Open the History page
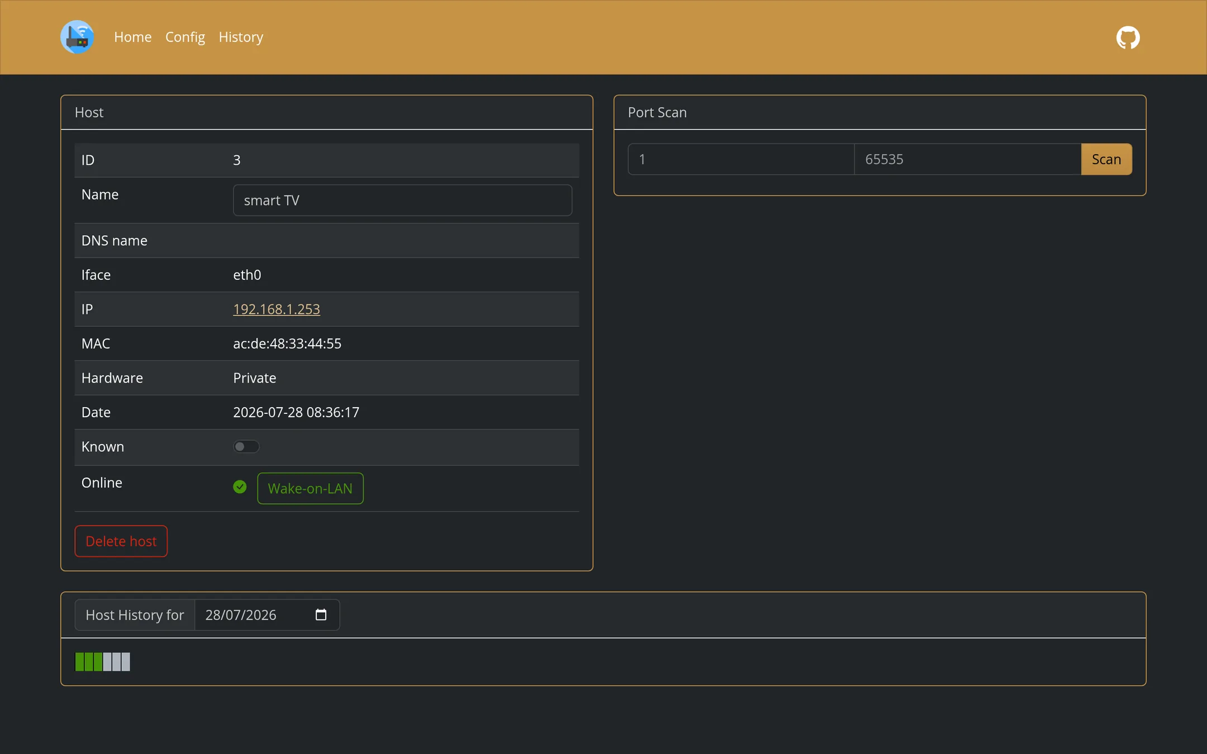 [241, 37]
